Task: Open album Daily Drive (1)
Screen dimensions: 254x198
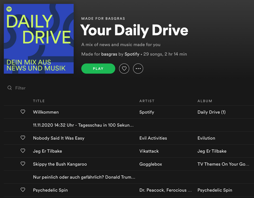Action: [x=212, y=112]
